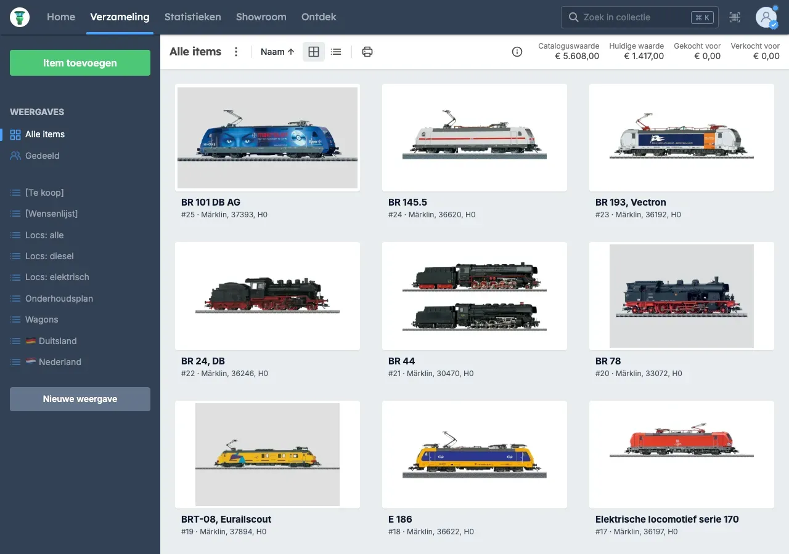
Task: Open the barcode scanner icon
Action: click(735, 17)
